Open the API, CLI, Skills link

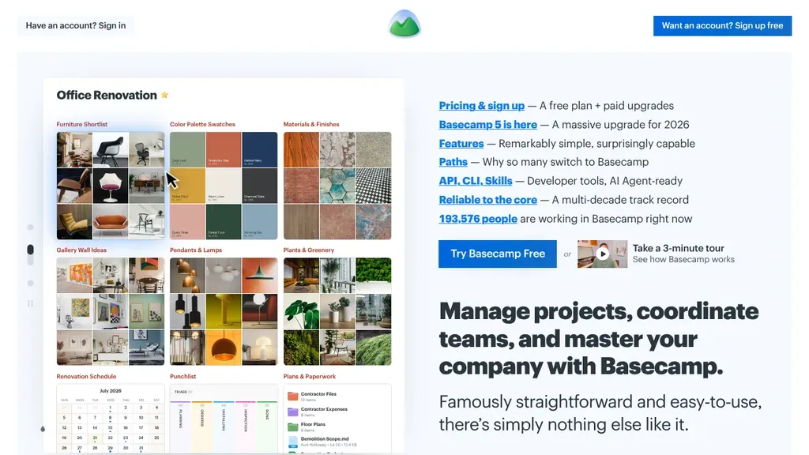click(x=475, y=181)
